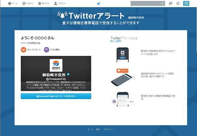Click the Twitterアラート heading

(96, 16)
